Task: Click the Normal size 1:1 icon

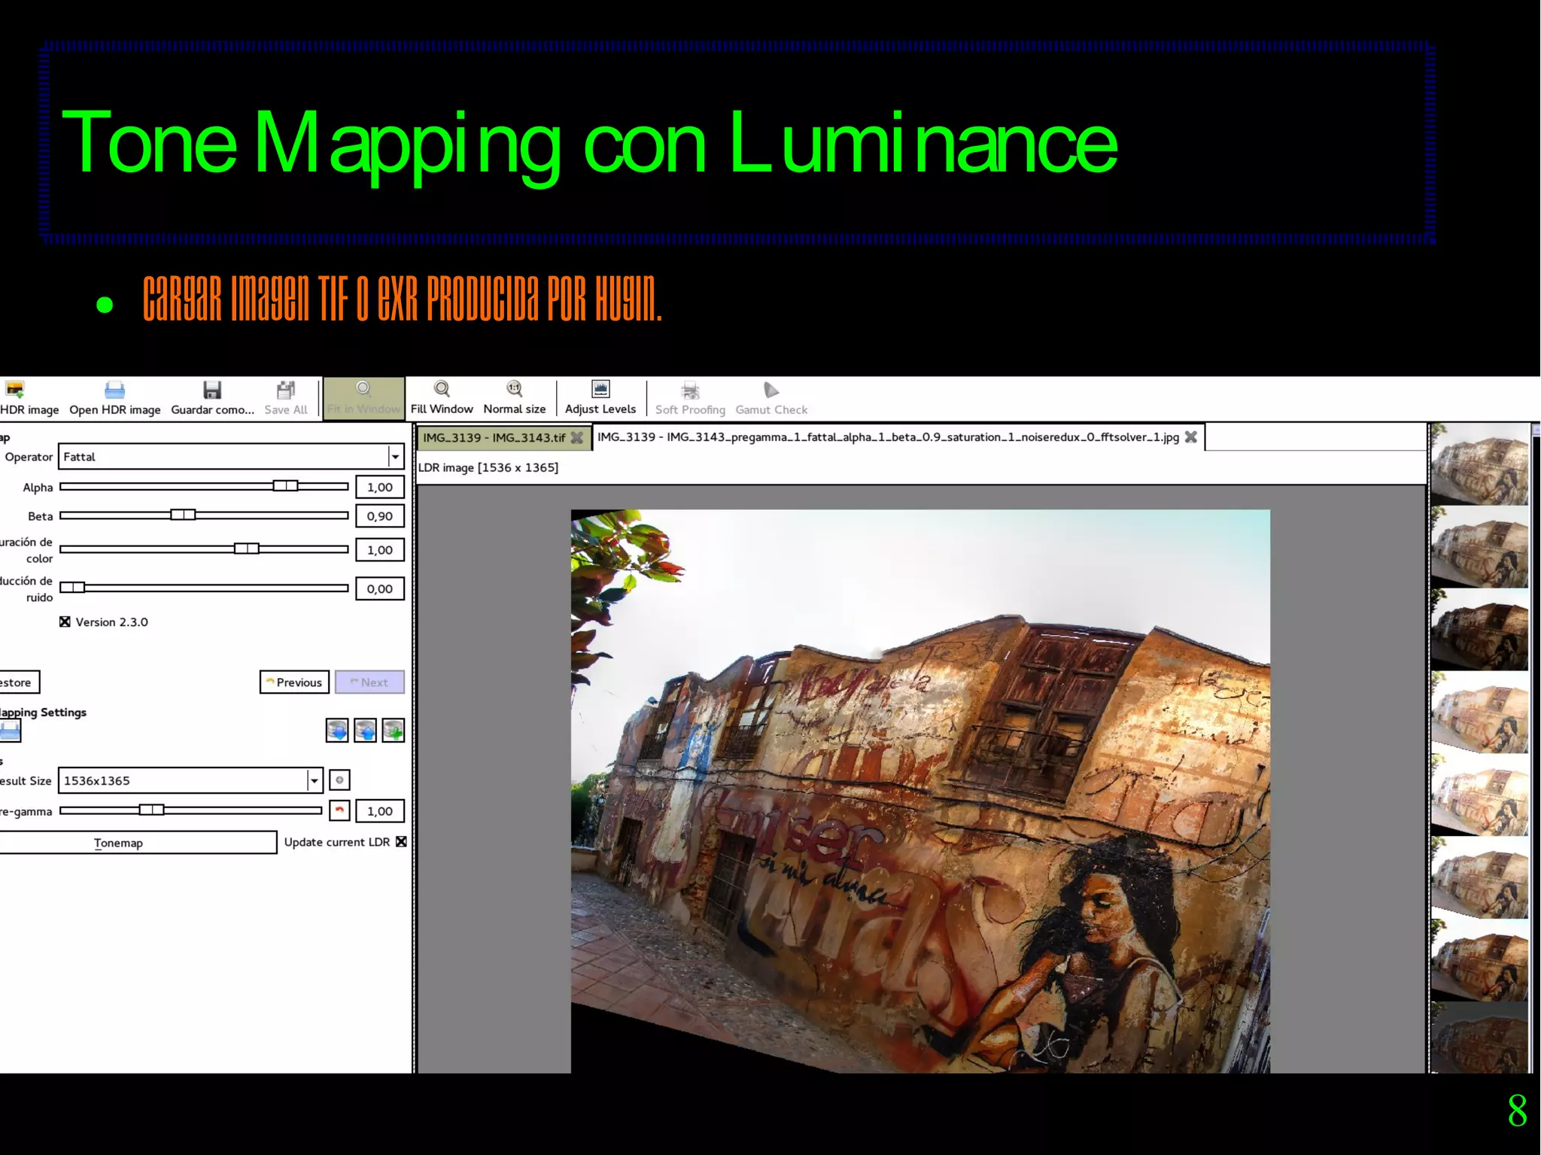Action: 514,389
